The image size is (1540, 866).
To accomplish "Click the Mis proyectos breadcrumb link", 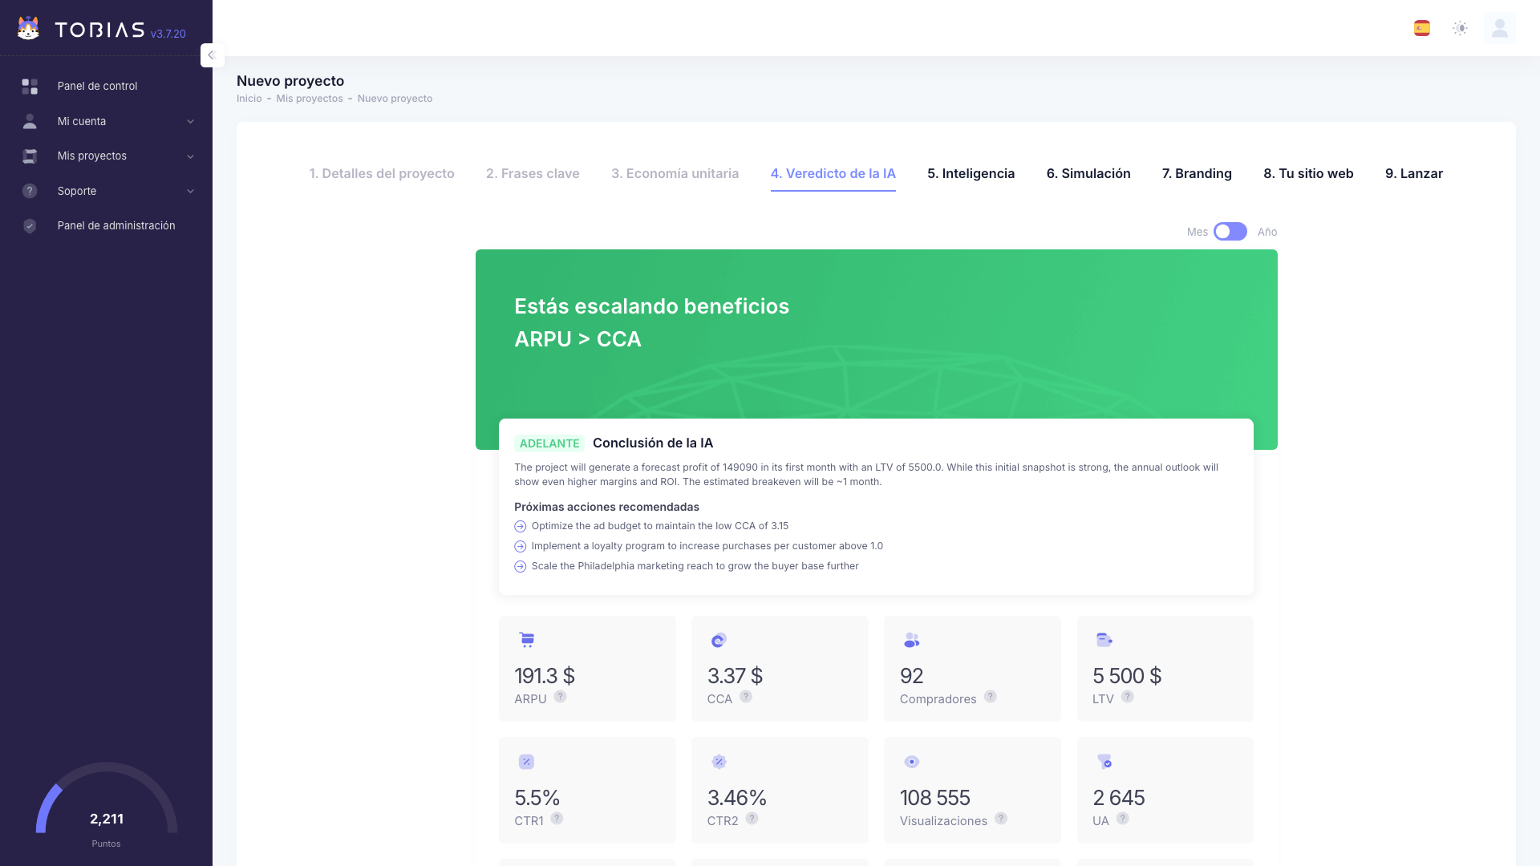I will pos(310,99).
